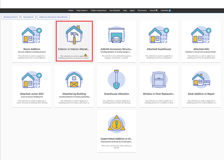Click the Attached Guesthouse icon
224x160 pixels.
click(x=159, y=35)
